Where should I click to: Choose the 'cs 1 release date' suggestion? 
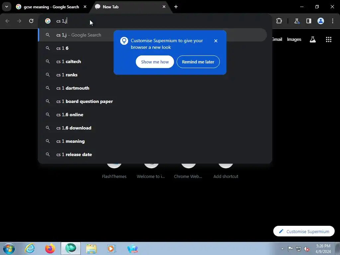pyautogui.click(x=152, y=154)
